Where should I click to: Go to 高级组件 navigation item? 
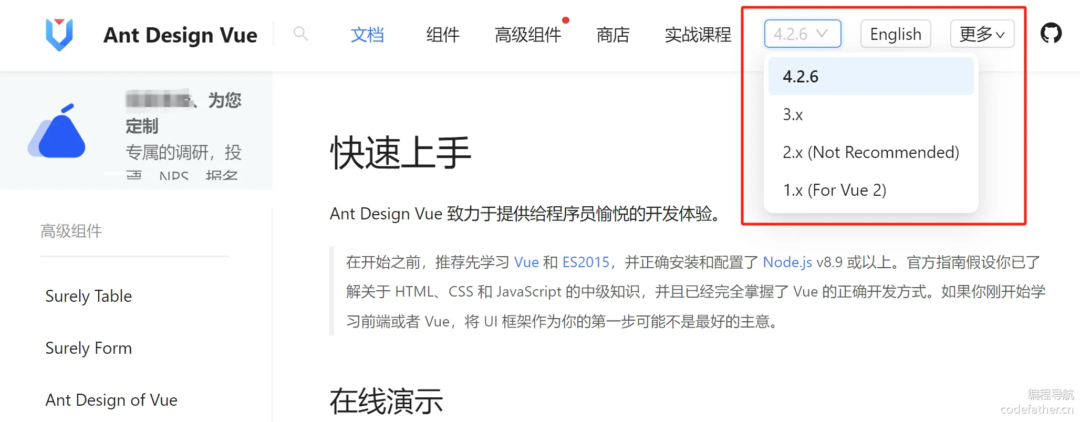point(528,35)
